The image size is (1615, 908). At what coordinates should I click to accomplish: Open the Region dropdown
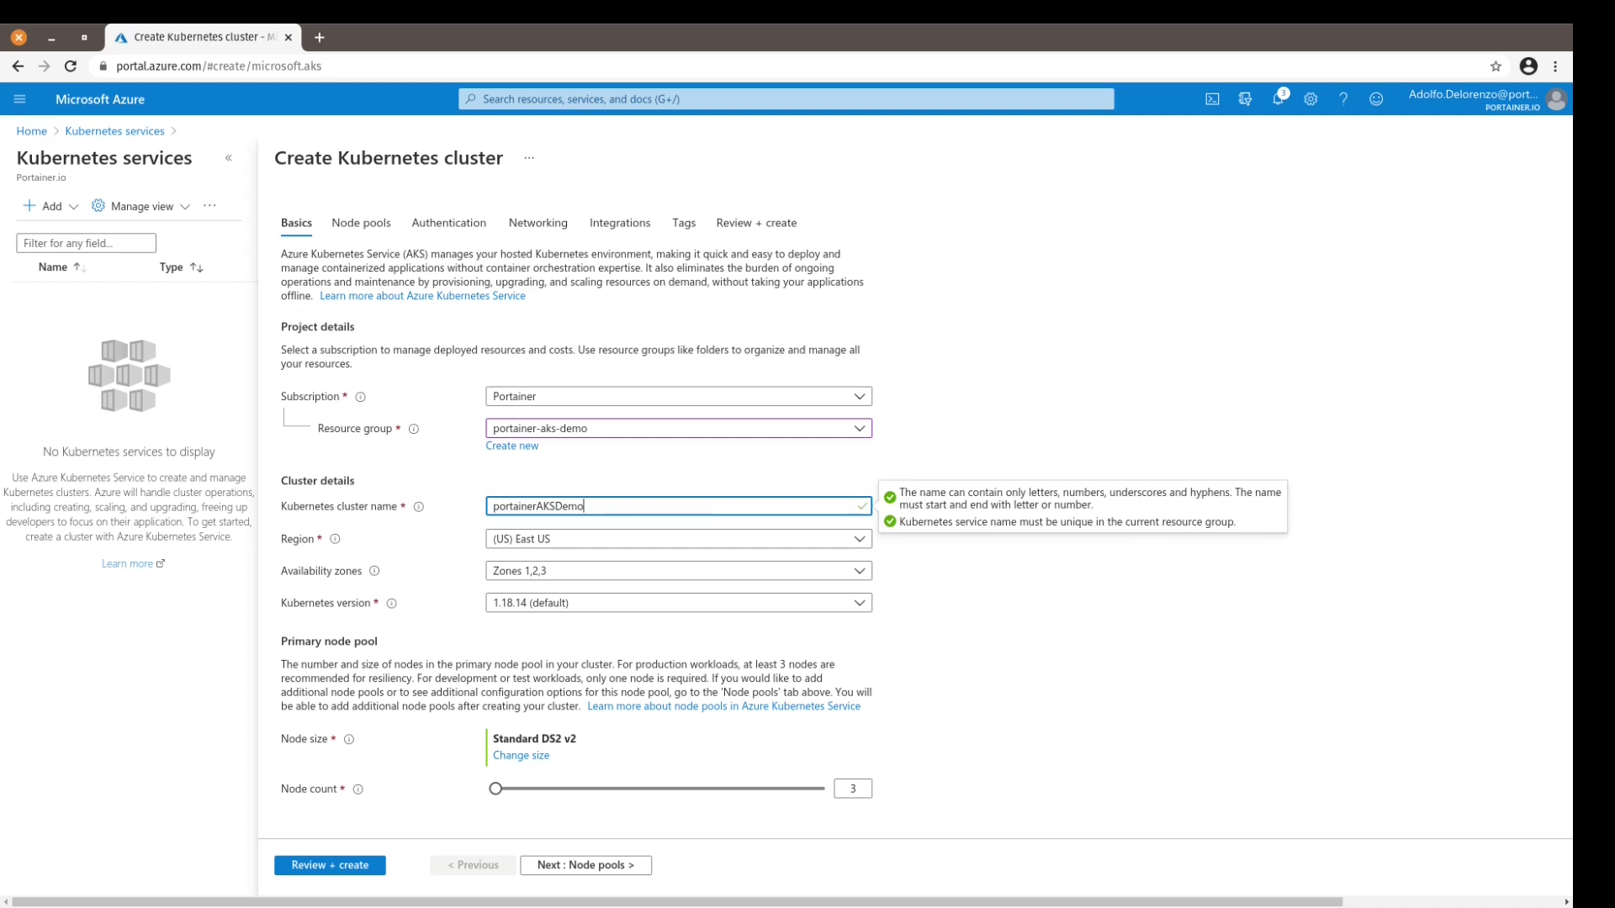point(678,539)
